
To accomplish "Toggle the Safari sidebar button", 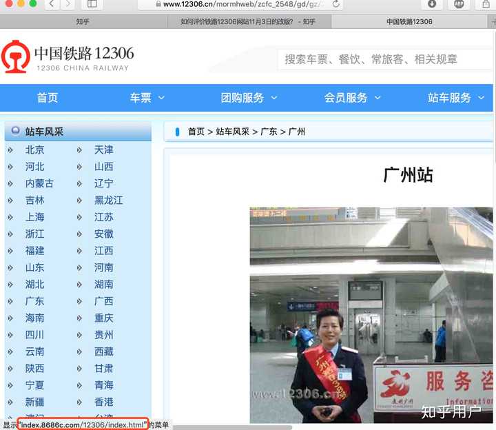I will click(x=92, y=4).
